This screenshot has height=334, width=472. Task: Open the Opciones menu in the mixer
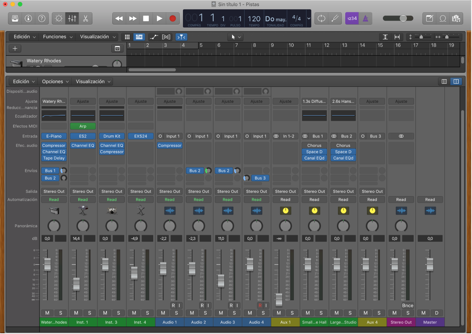(54, 81)
